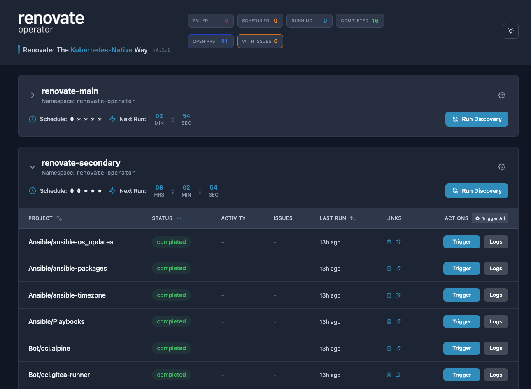Open settings gear for renovate-main deployment
Image resolution: width=531 pixels, height=389 pixels.
[501, 95]
